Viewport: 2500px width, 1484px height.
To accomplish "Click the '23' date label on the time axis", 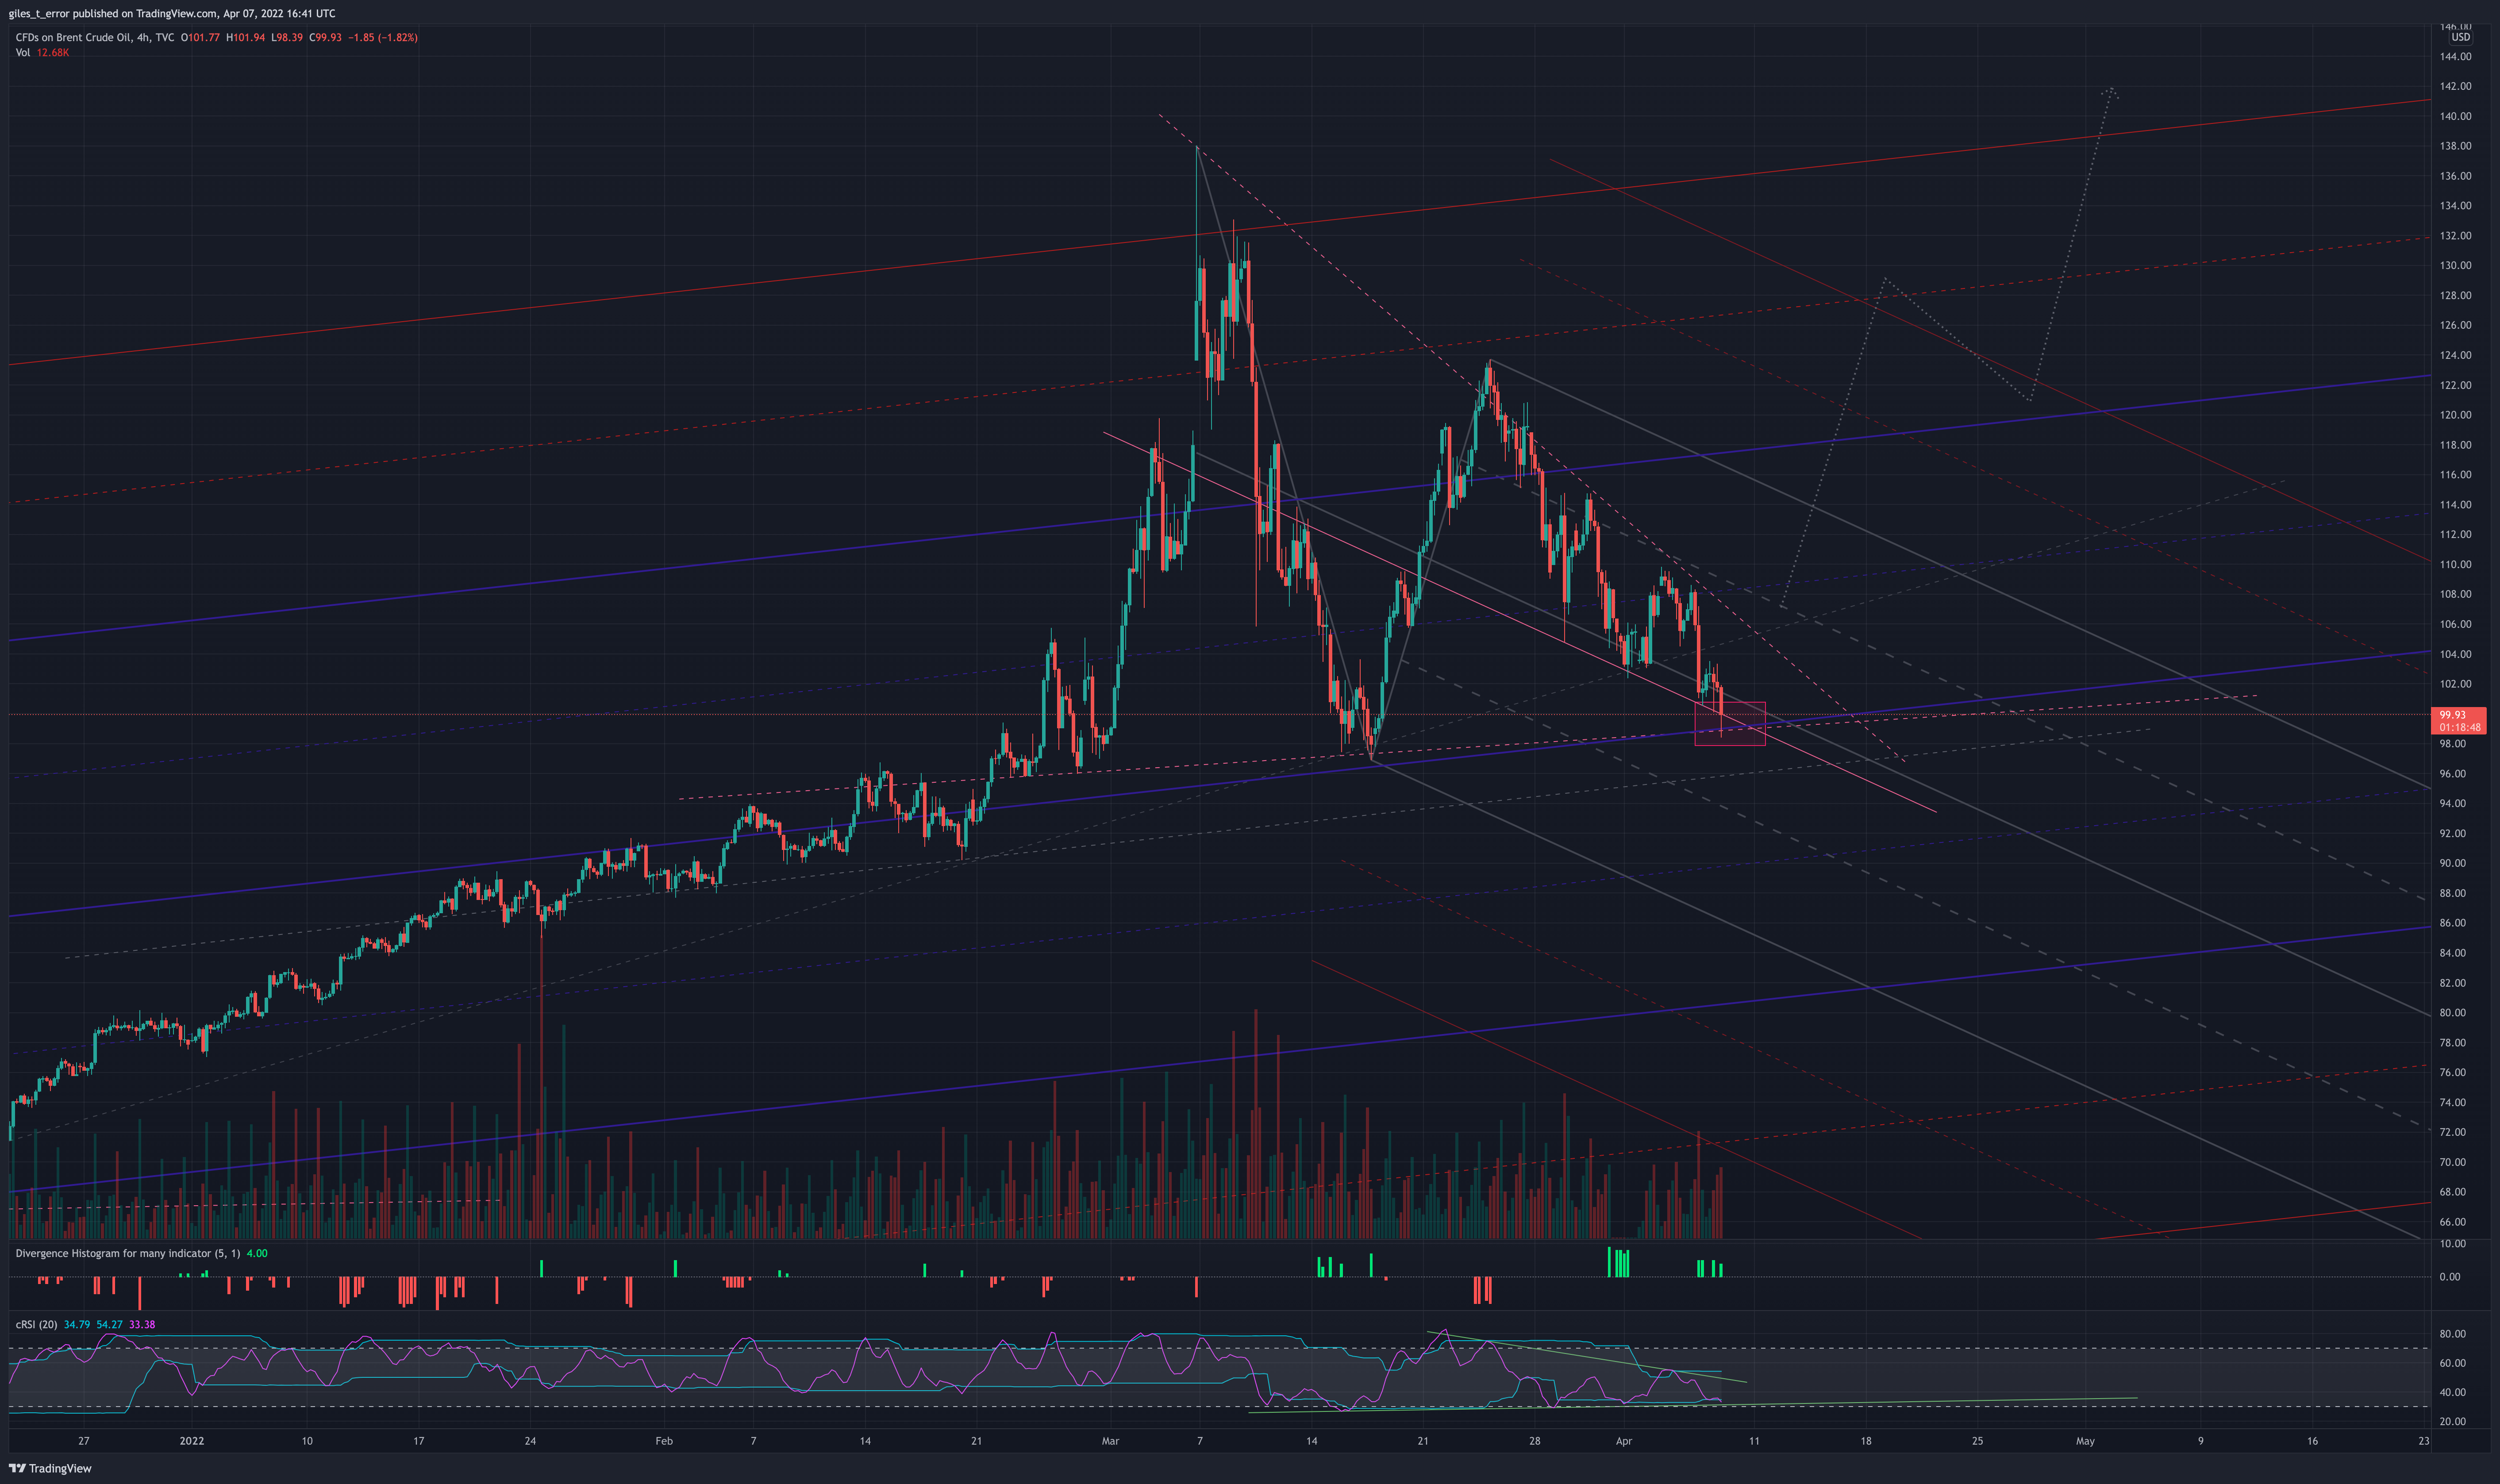I will (x=2423, y=1441).
